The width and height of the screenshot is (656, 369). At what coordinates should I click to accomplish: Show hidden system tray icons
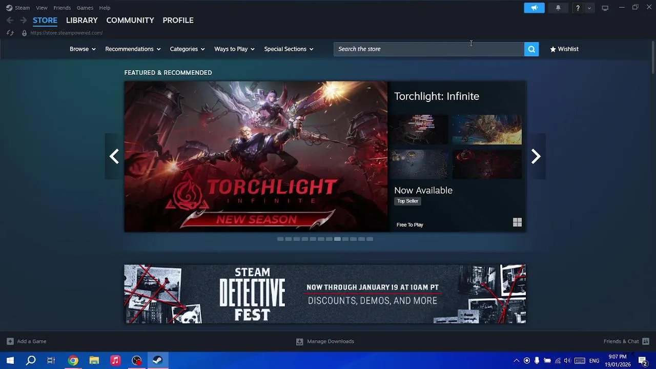[516, 361]
